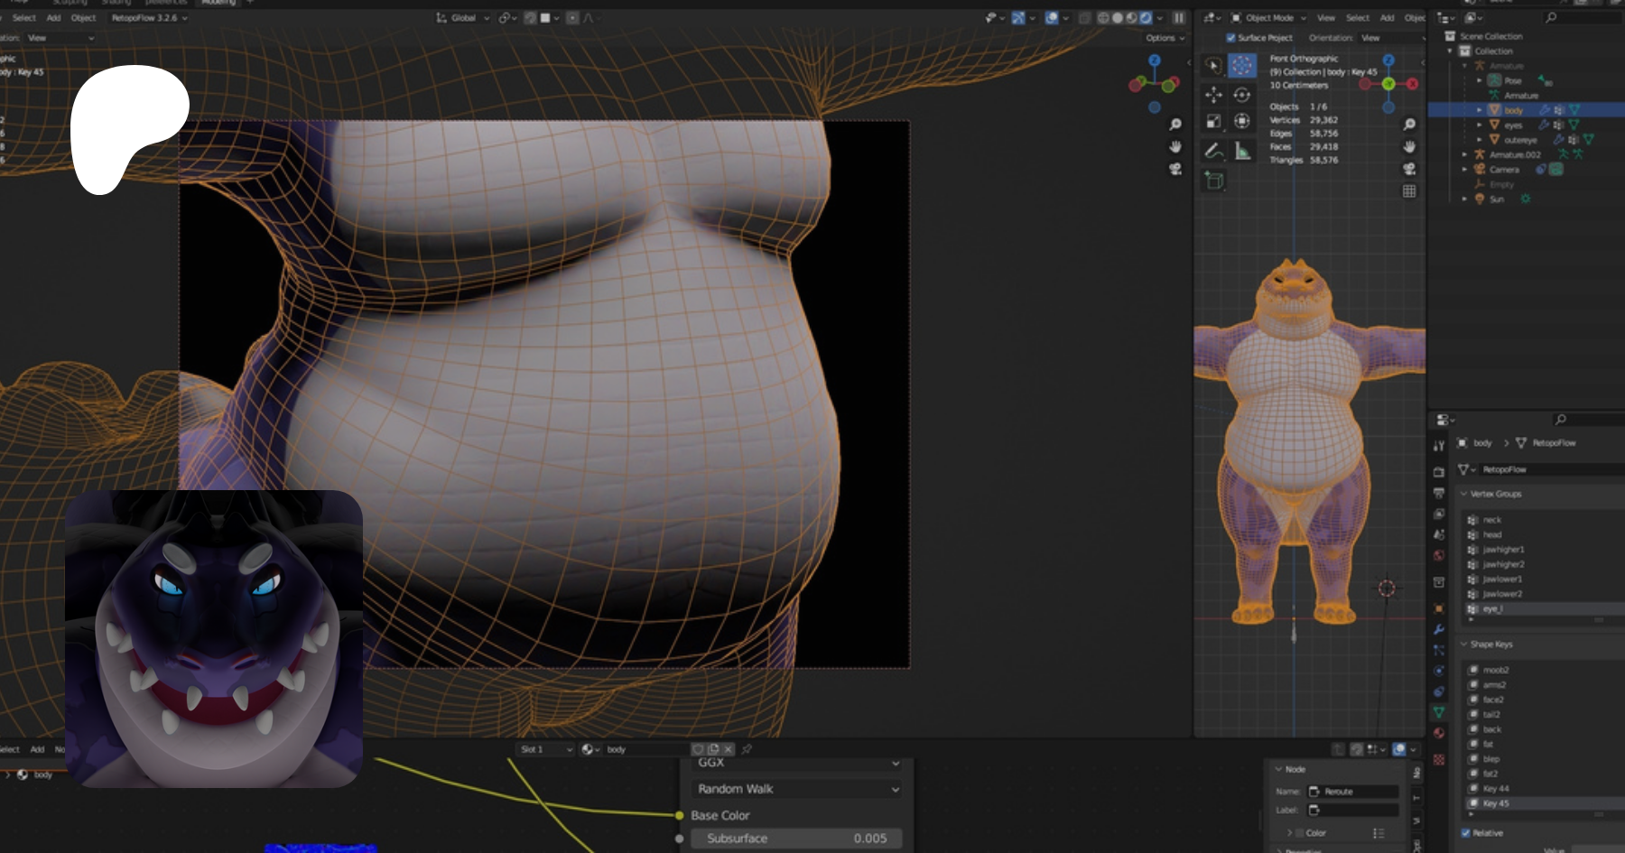
Task: Collapse the Vertex Groups panel
Action: [1495, 494]
